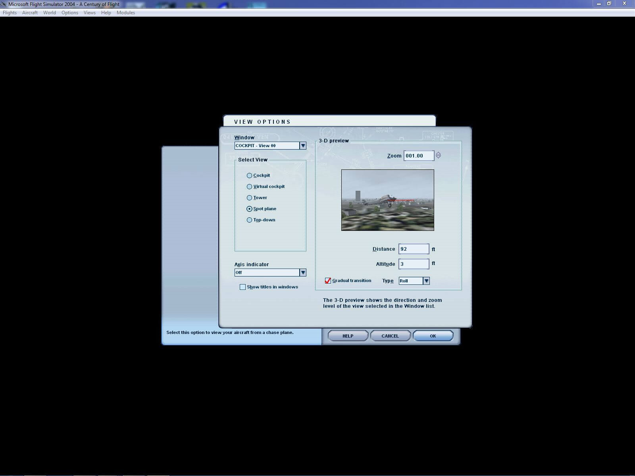
Task: Choose the Tower view option
Action: point(249,198)
